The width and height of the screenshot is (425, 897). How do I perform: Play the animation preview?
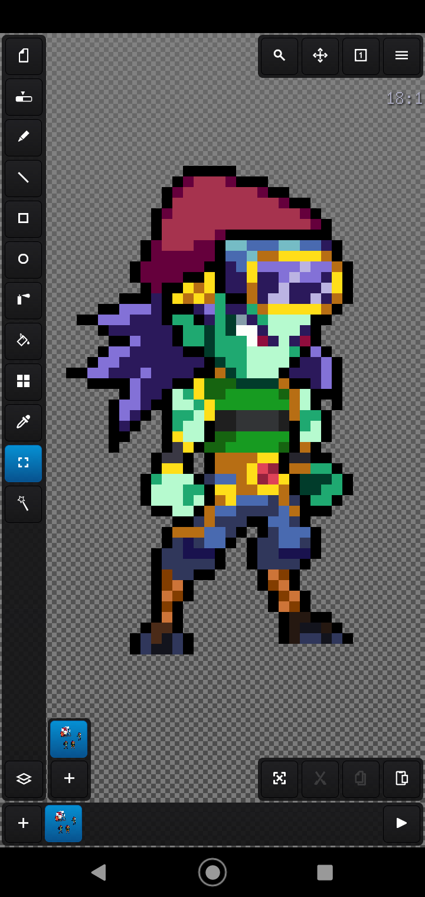tap(401, 823)
